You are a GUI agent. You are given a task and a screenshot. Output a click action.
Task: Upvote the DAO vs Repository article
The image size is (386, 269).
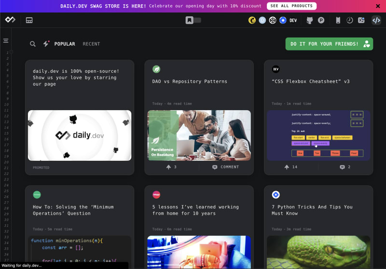(171, 167)
